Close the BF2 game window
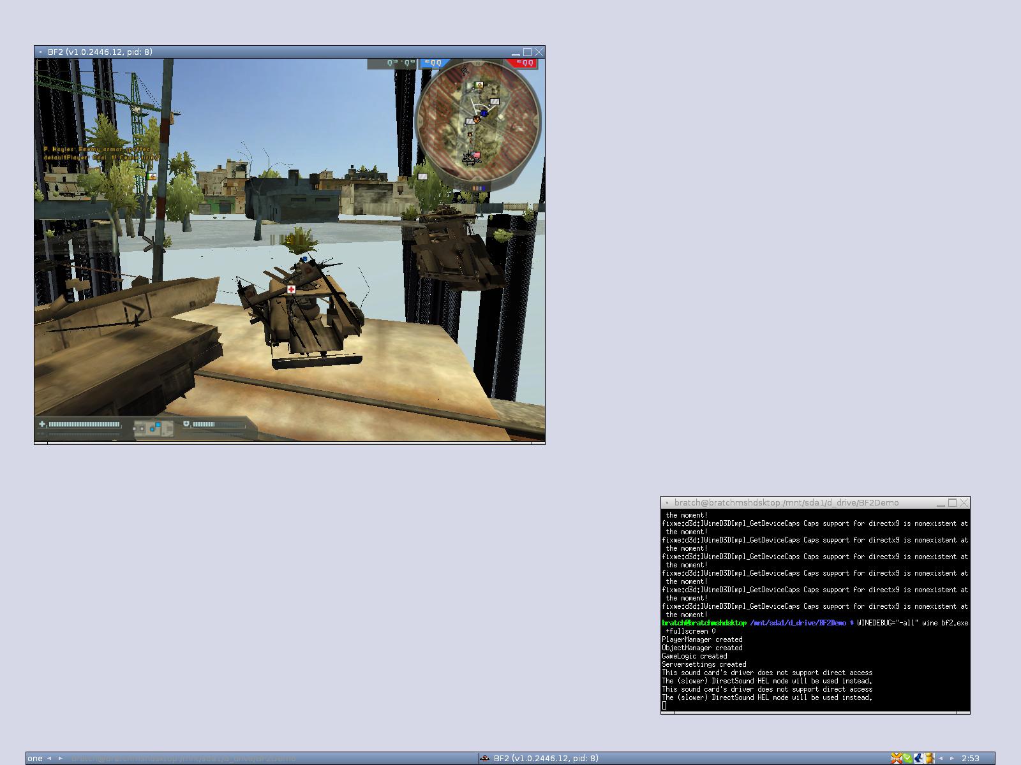This screenshot has height=765, width=1021. point(539,52)
